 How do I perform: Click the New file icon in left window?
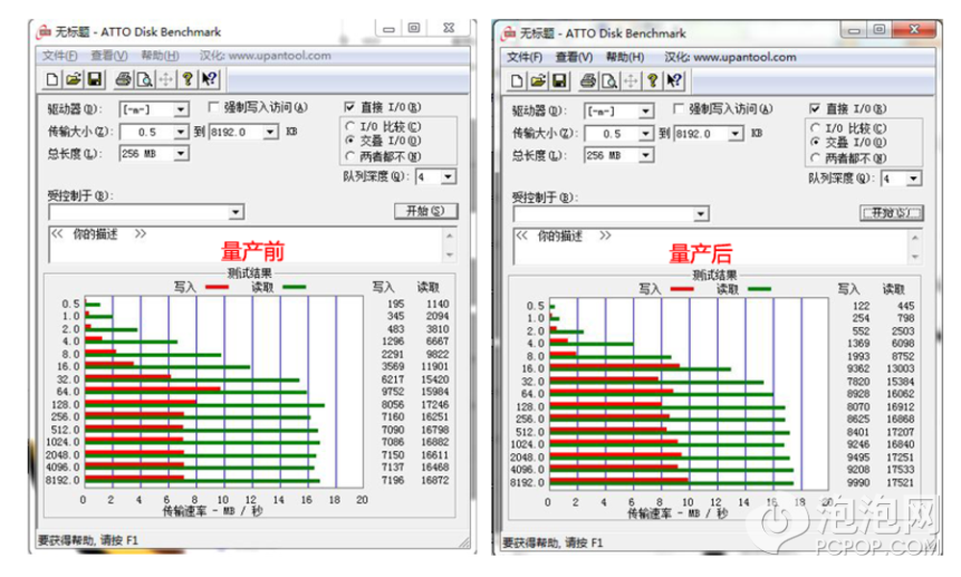pos(53,79)
